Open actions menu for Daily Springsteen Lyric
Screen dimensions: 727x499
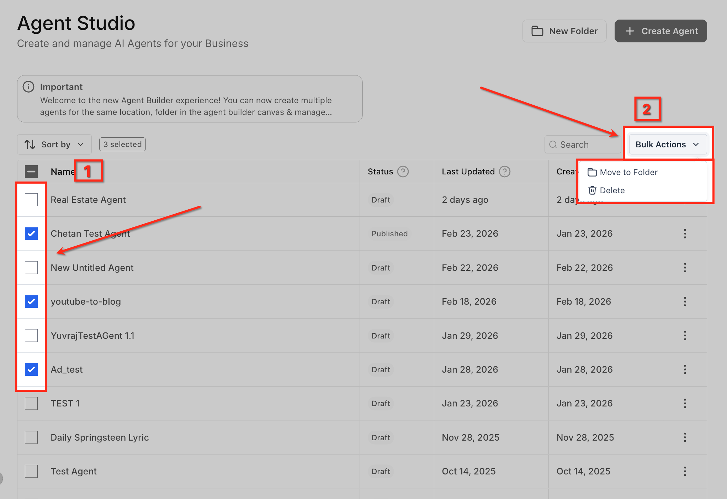685,438
